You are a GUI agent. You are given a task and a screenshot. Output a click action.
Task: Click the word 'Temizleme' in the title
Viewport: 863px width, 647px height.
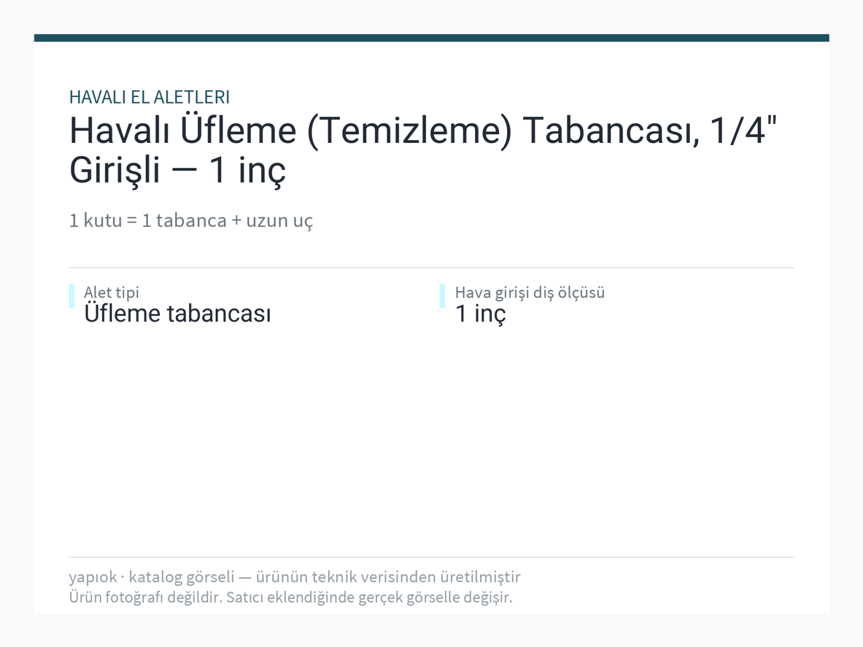pyautogui.click(x=409, y=131)
